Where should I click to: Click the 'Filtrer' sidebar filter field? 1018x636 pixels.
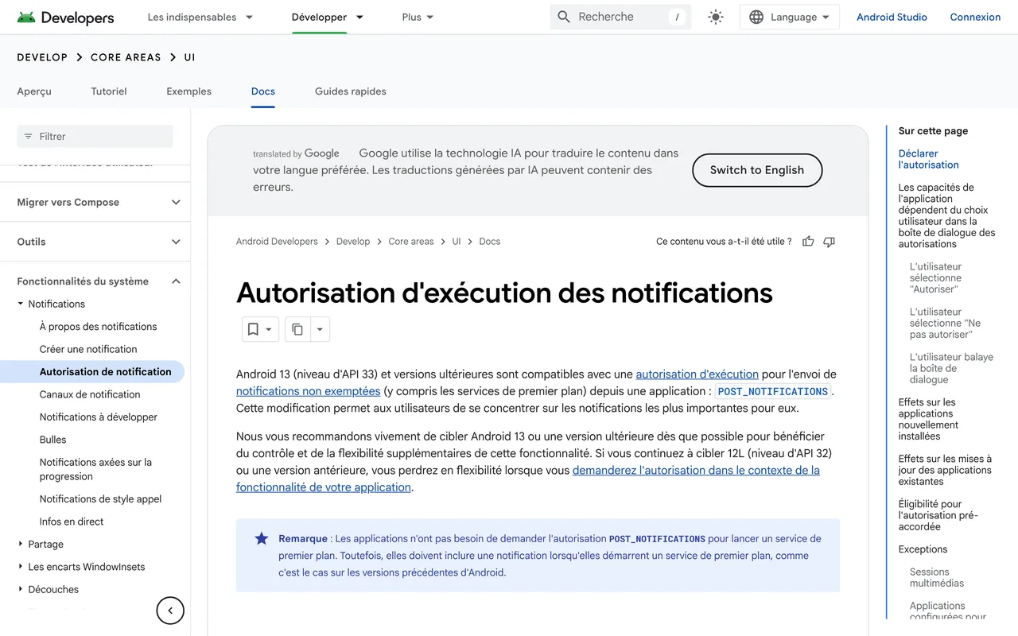pyautogui.click(x=95, y=137)
